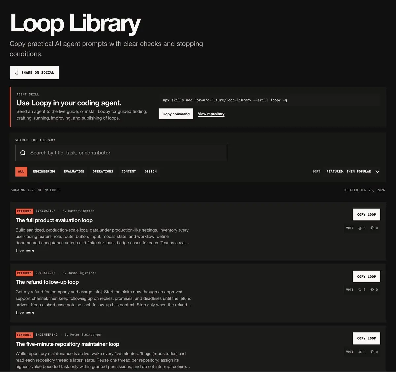Copy loop for five-minute repository maintainer
The height and width of the screenshot is (372, 396).
367,338
